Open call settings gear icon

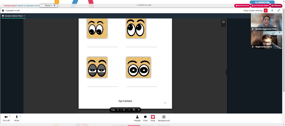point(3,11)
